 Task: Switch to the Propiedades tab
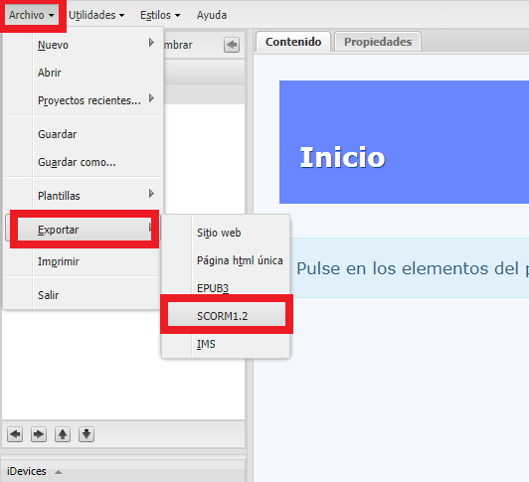[378, 42]
